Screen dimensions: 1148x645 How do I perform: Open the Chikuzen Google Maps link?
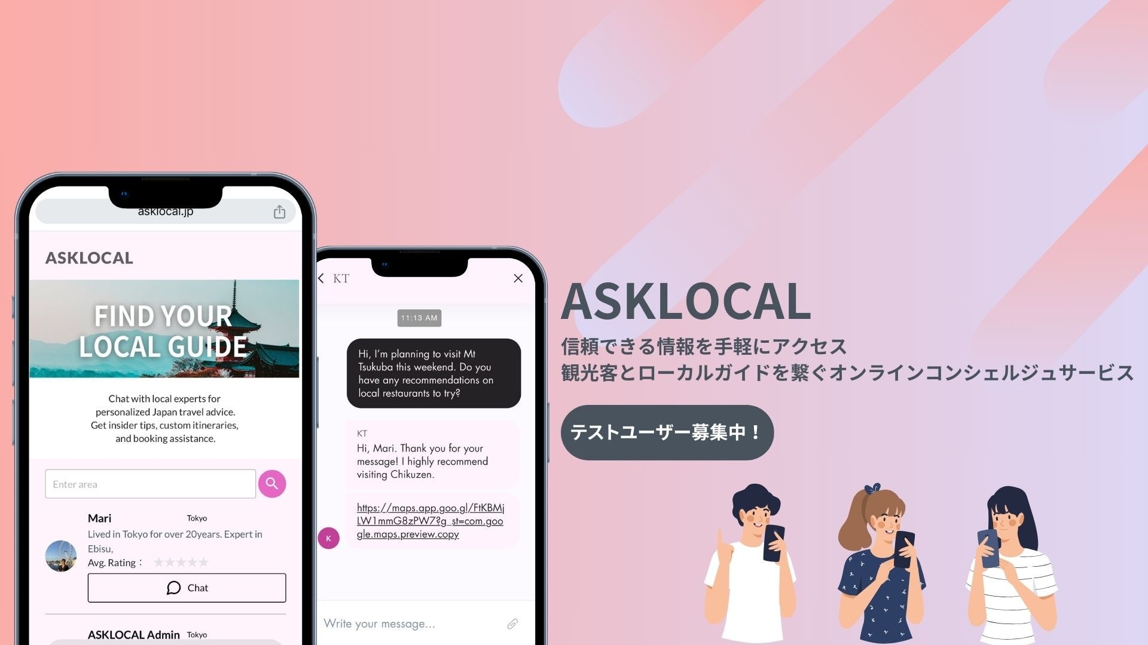coord(431,520)
